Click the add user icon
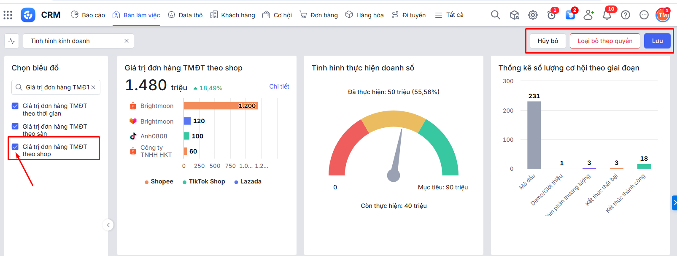The image size is (677, 256). tap(588, 15)
